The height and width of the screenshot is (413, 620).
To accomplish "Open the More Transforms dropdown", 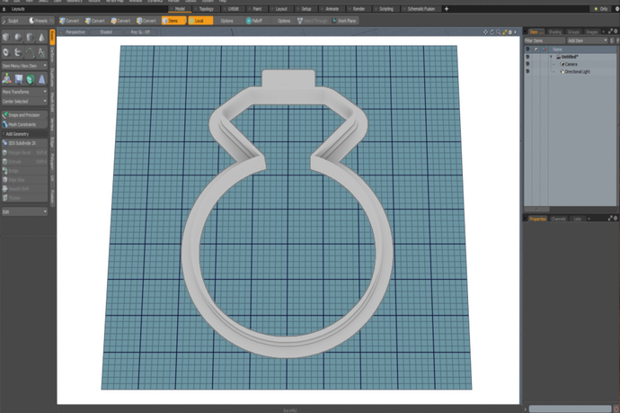I will (x=24, y=92).
